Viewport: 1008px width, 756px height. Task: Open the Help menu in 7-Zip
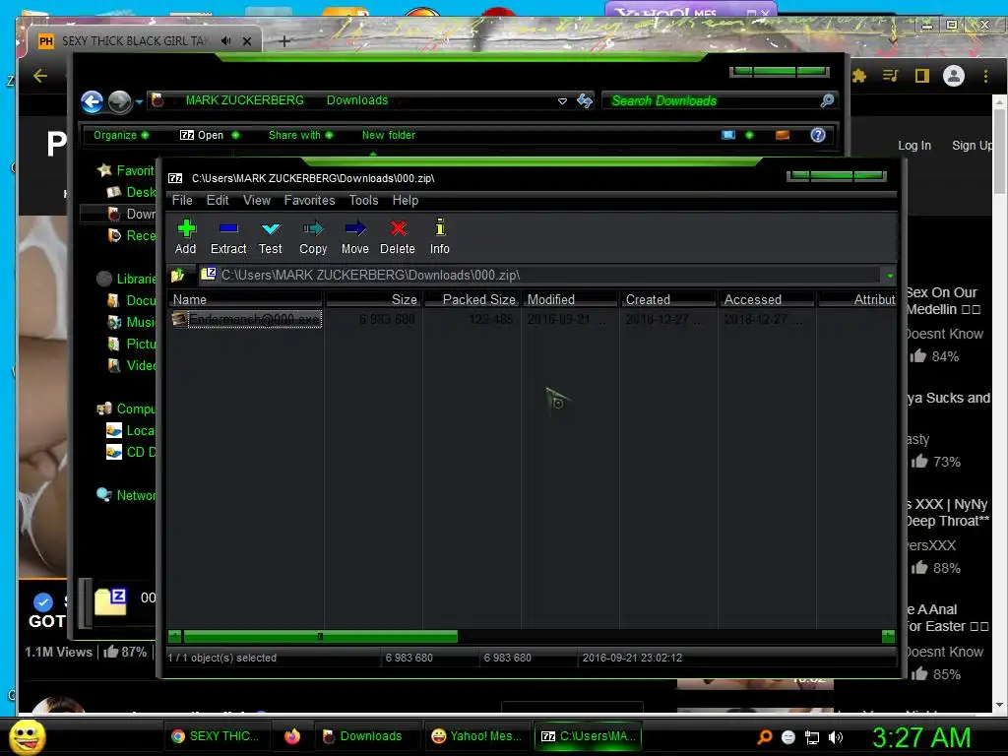[406, 200]
